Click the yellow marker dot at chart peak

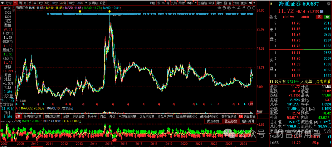point(109,11)
